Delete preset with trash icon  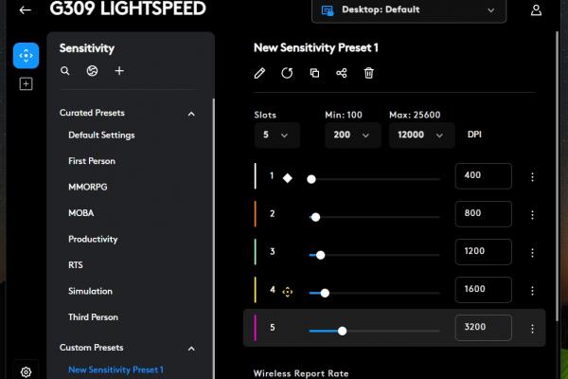coord(369,73)
